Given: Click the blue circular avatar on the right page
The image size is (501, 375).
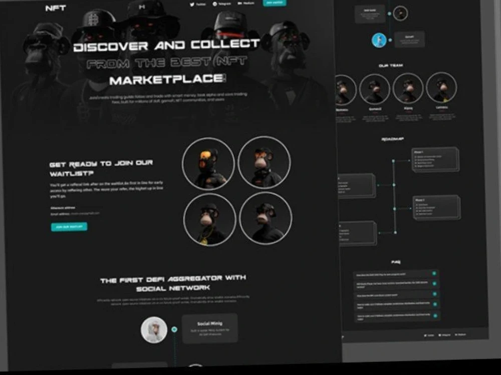Looking at the screenshot, I should pyautogui.click(x=379, y=40).
